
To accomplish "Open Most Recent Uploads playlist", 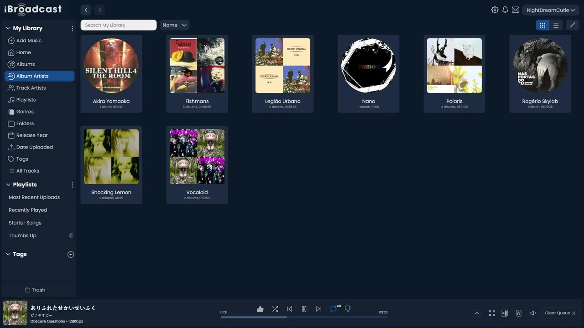I will tap(34, 197).
